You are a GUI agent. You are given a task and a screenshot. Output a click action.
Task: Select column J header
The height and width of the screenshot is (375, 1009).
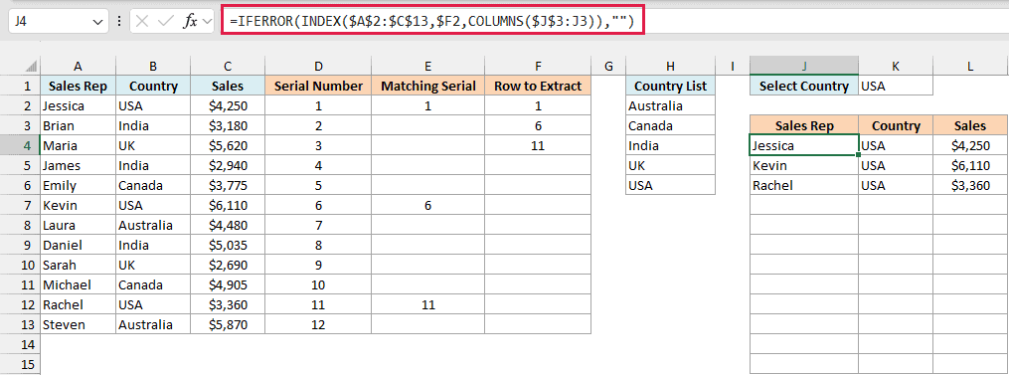pos(804,66)
